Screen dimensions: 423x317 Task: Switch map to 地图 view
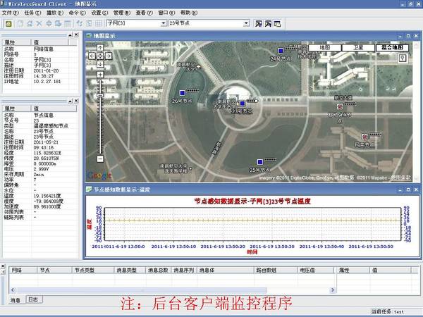pyautogui.click(x=325, y=48)
